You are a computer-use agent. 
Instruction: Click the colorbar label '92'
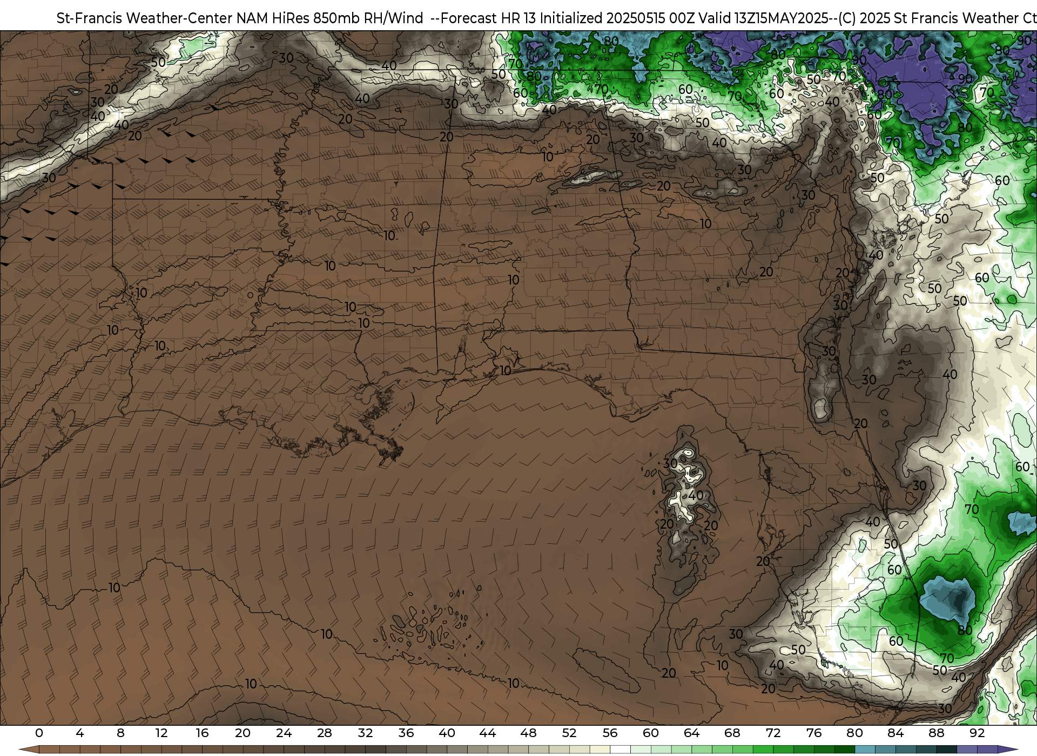[x=977, y=733]
